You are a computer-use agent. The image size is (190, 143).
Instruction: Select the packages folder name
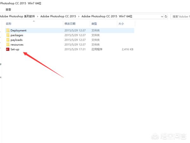click(x=17, y=35)
